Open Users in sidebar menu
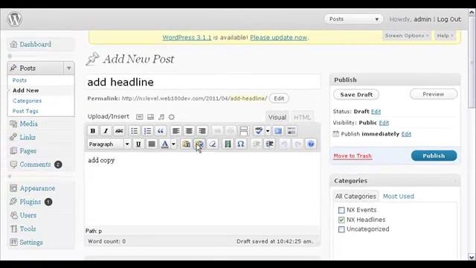Viewport: 476px width, 268px height. [x=28, y=215]
